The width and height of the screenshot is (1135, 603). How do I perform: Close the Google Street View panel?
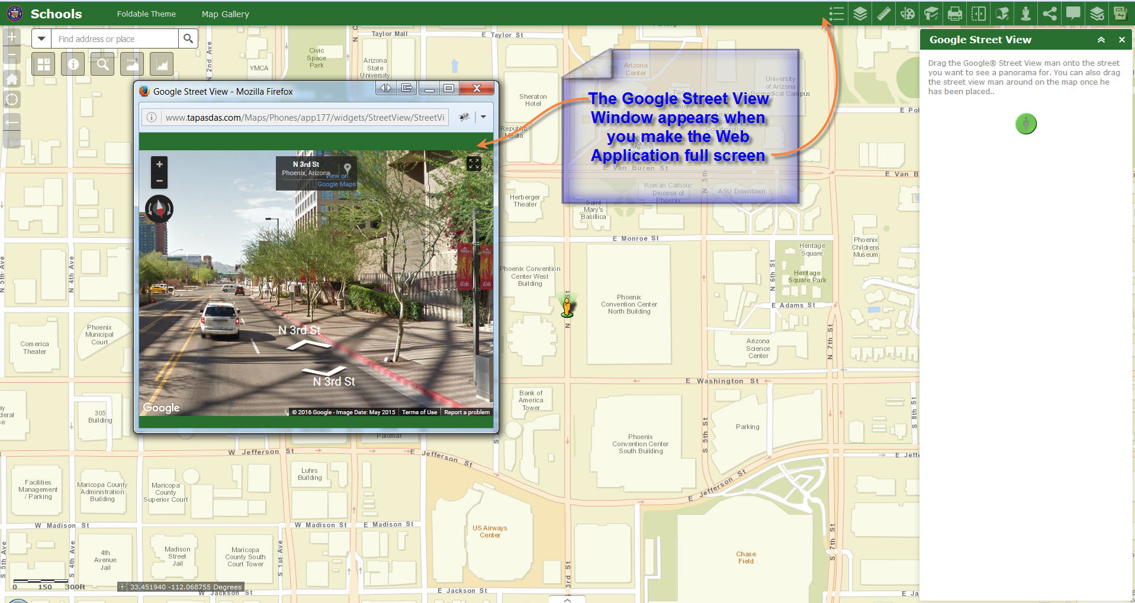point(1121,40)
